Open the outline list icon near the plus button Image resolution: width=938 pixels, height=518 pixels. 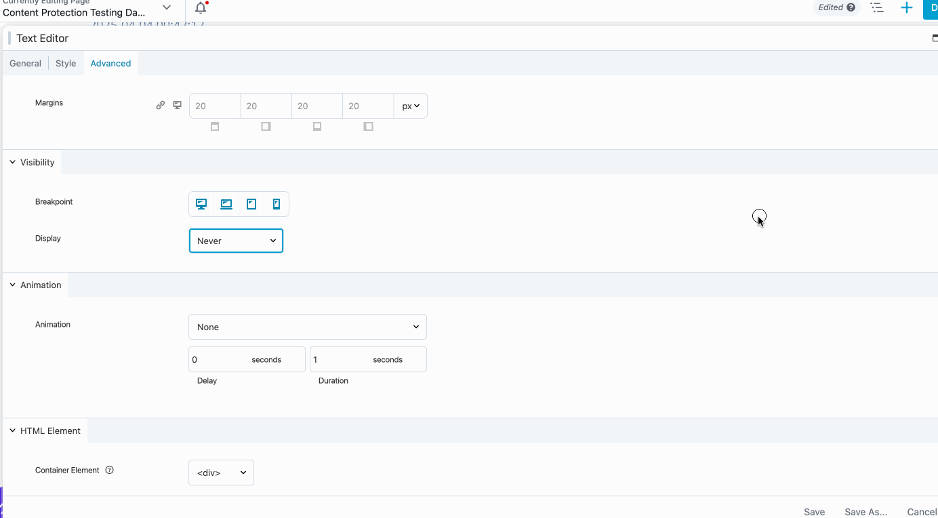(x=877, y=8)
